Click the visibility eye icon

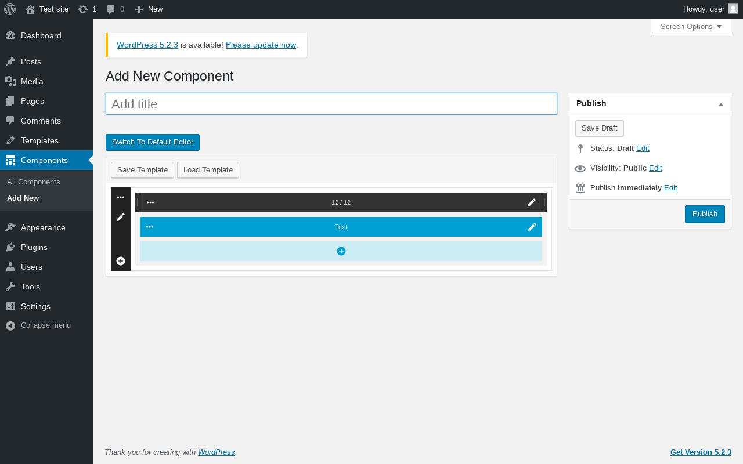580,169
